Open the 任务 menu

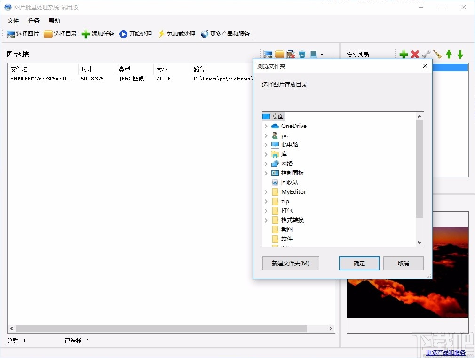coord(33,20)
